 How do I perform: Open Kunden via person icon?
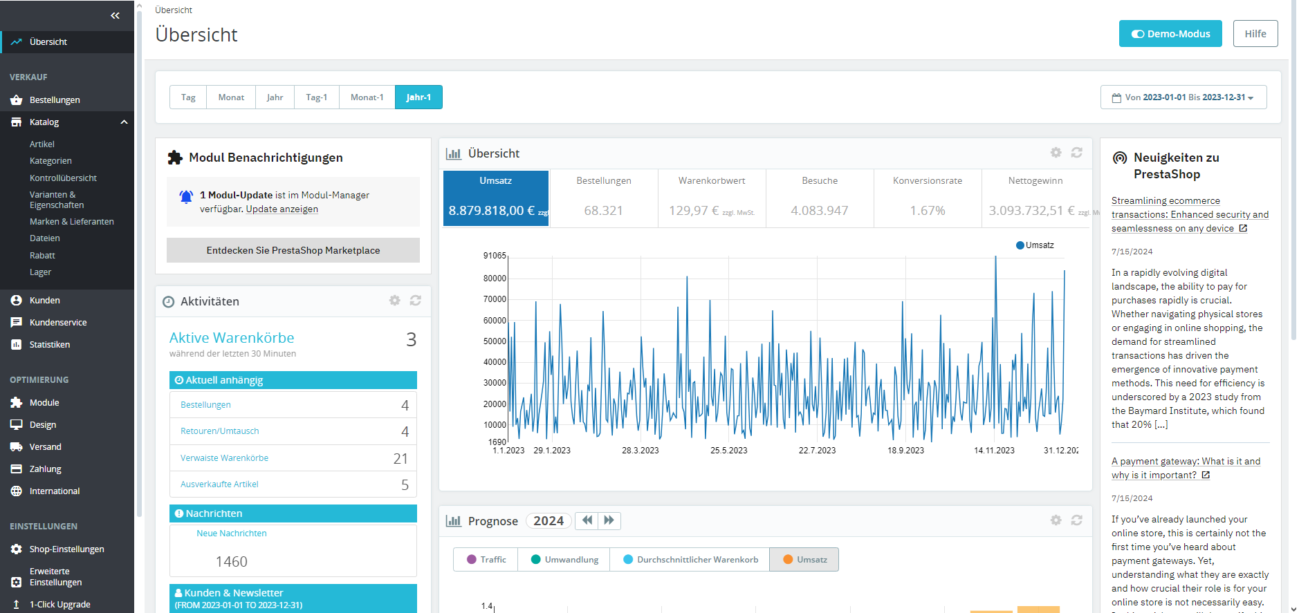(17, 301)
